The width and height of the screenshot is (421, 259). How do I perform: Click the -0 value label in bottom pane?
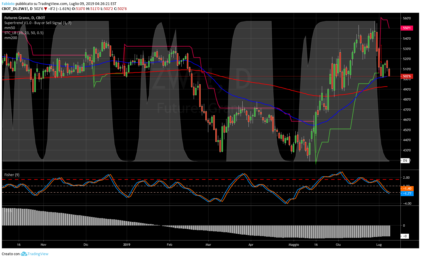[x=405, y=236]
